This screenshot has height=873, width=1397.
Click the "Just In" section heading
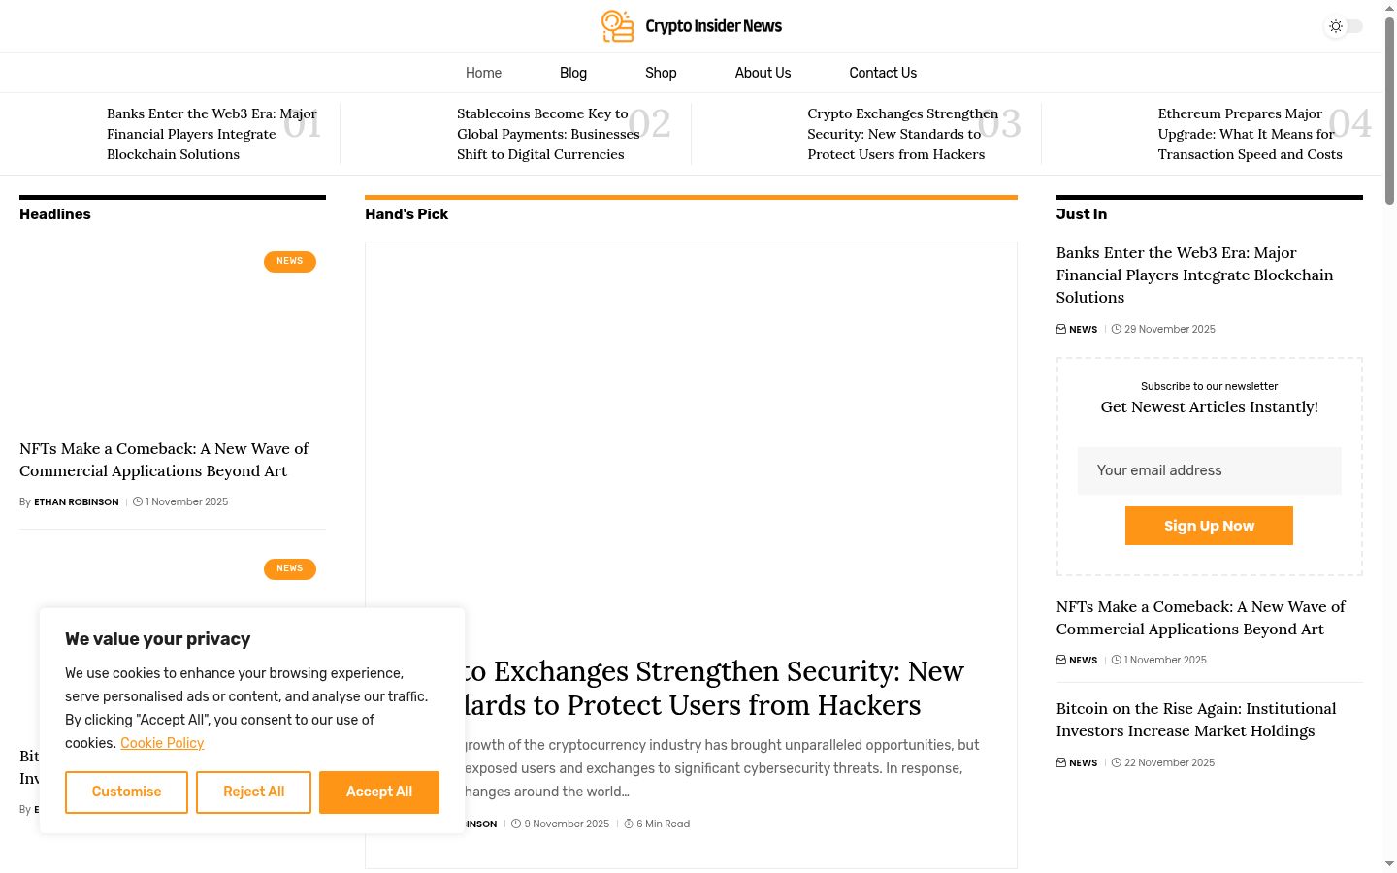click(1082, 214)
